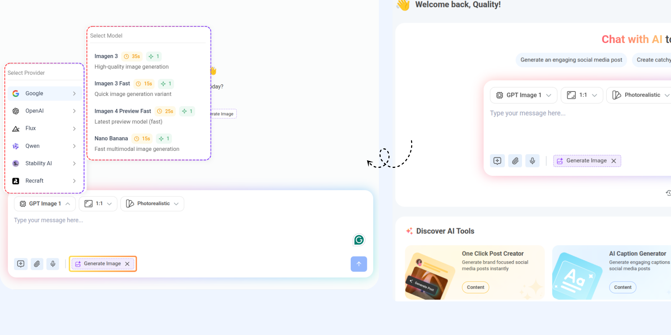This screenshot has width=671, height=335.
Task: Click the orange-highlighted Generate Image chip
Action: [x=103, y=264]
